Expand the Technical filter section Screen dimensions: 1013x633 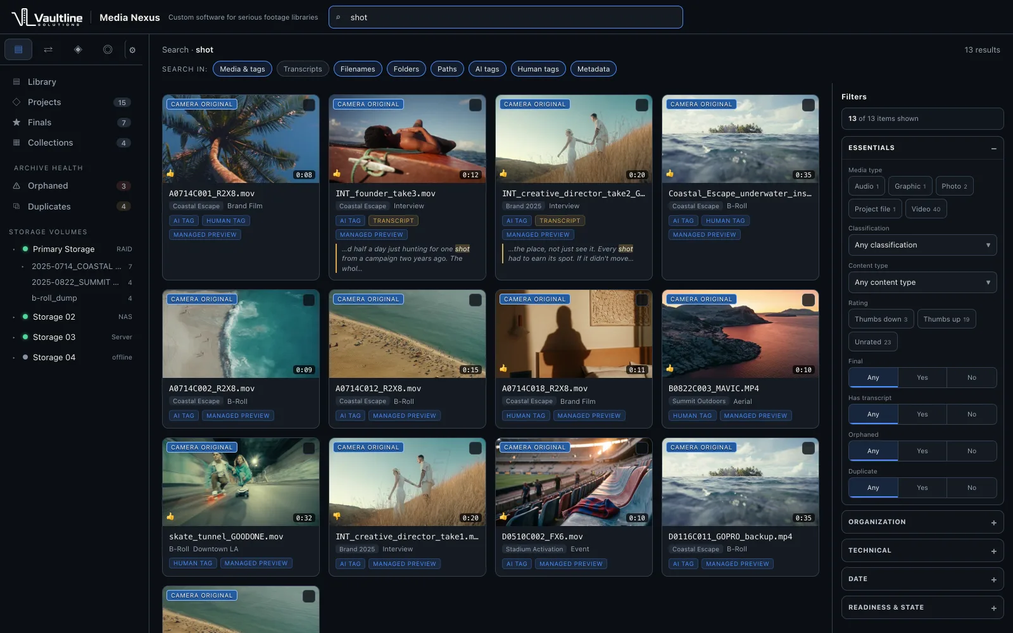pyautogui.click(x=922, y=551)
